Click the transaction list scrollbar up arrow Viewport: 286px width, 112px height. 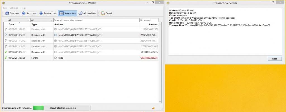(160, 24)
